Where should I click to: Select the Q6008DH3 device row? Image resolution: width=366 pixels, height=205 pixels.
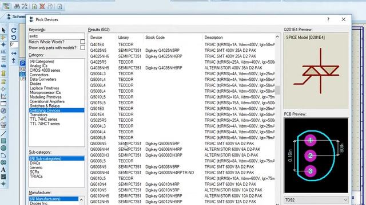pyautogui.click(x=182, y=155)
